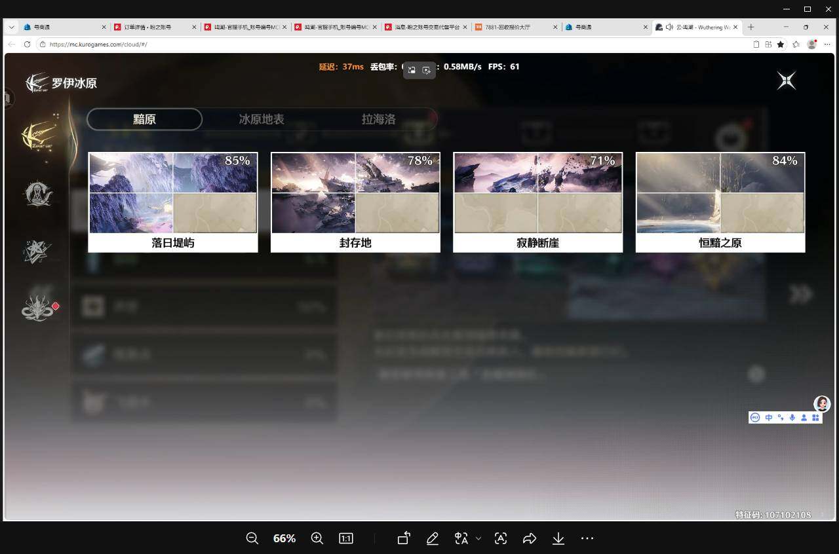Zoom out using the magnifier minus icon
The image size is (839, 554).
coord(252,538)
